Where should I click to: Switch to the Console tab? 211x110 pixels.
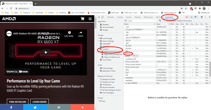[120, 17]
